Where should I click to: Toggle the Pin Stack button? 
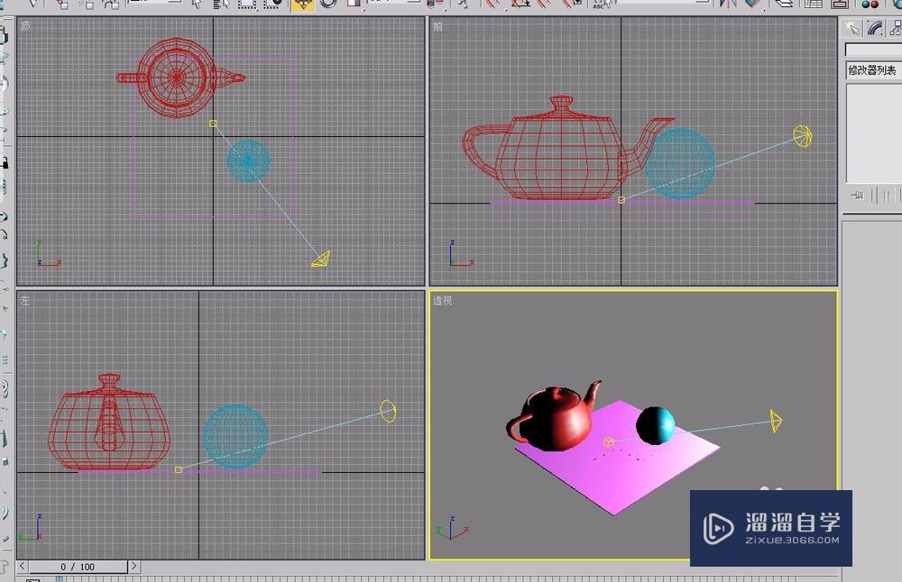coord(858,196)
